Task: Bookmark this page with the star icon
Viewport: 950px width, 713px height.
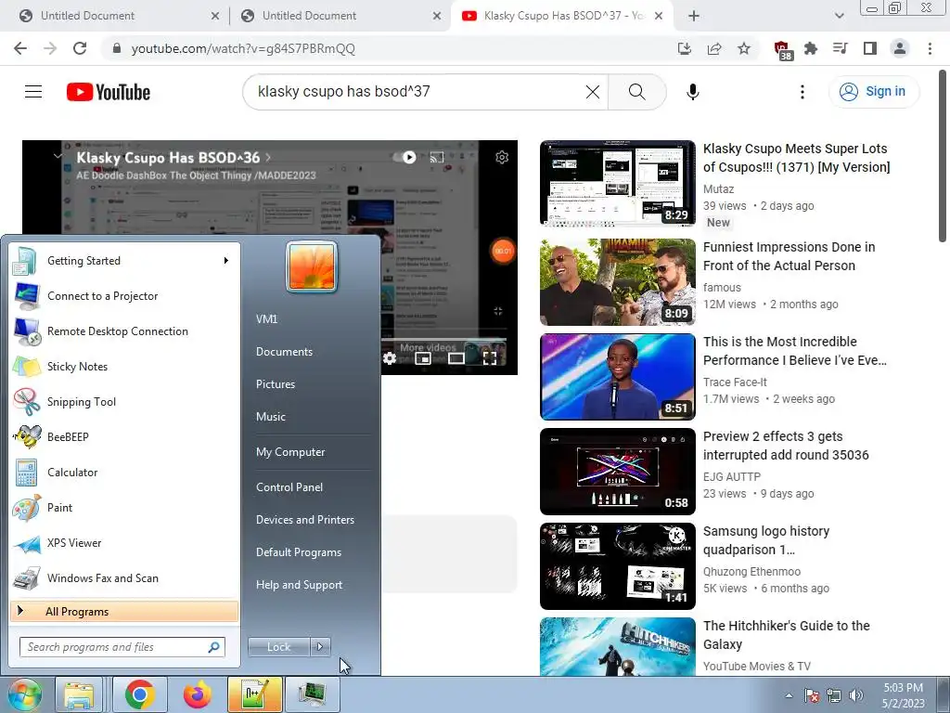Action: [x=744, y=48]
